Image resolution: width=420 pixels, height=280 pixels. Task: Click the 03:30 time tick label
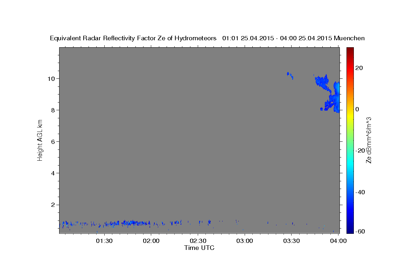coord(292,241)
